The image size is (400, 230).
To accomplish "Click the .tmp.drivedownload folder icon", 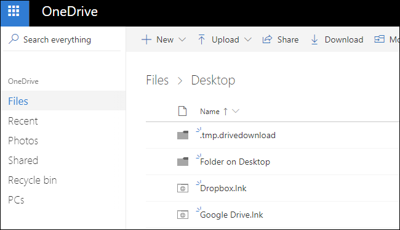I will 183,135.
